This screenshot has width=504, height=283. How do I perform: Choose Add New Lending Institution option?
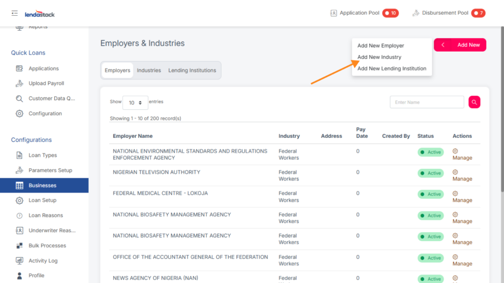click(x=391, y=68)
